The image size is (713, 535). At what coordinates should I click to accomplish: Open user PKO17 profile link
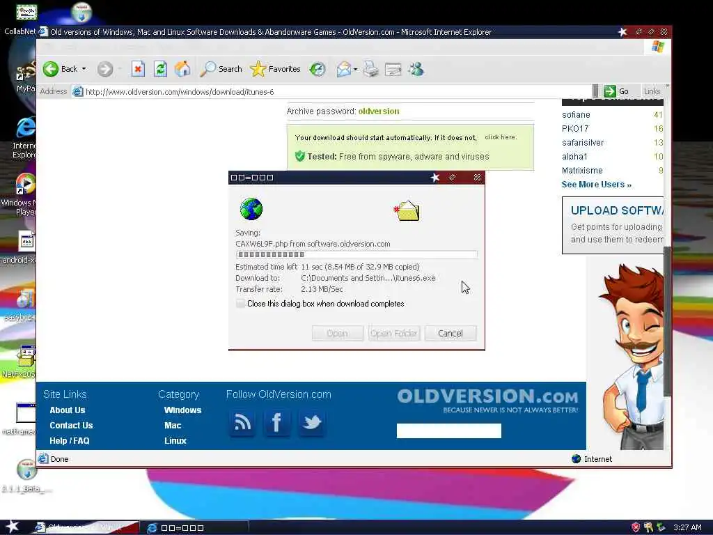click(574, 129)
